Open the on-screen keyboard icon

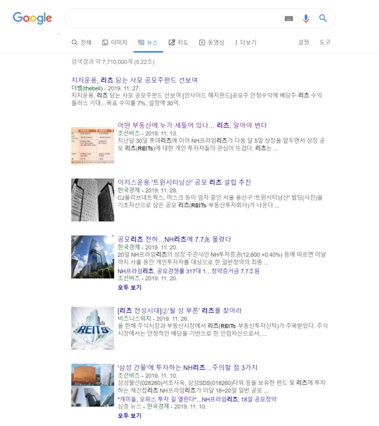pos(289,19)
